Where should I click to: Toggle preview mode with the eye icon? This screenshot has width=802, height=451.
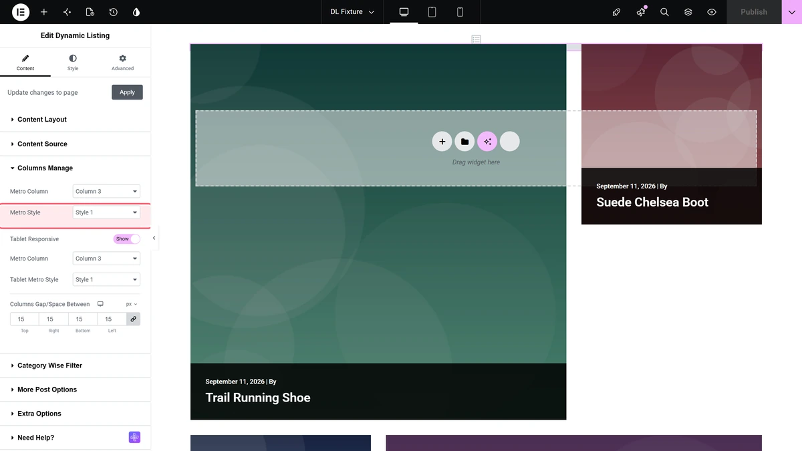pyautogui.click(x=712, y=12)
